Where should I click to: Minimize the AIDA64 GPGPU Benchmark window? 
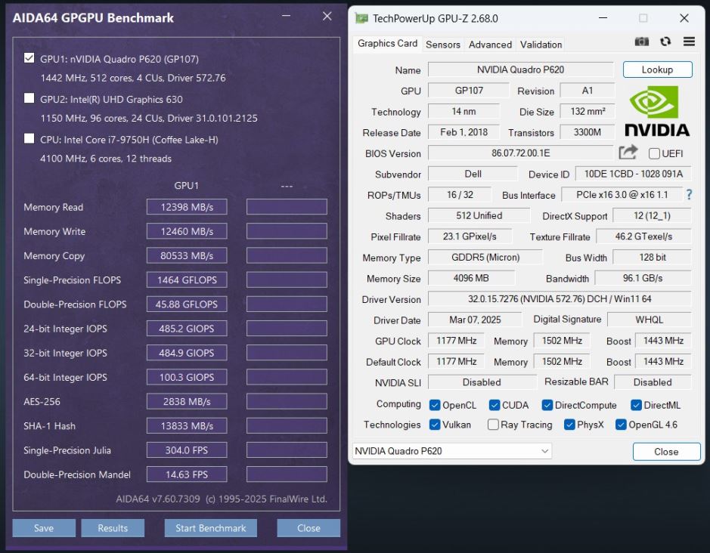pyautogui.click(x=286, y=17)
